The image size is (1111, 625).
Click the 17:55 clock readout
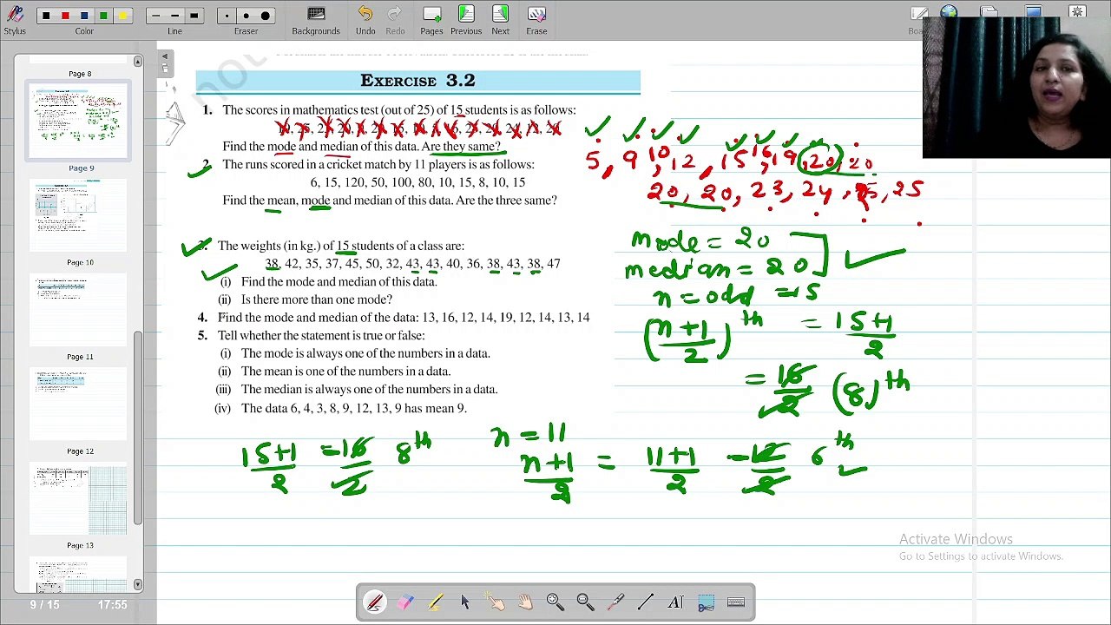(113, 604)
